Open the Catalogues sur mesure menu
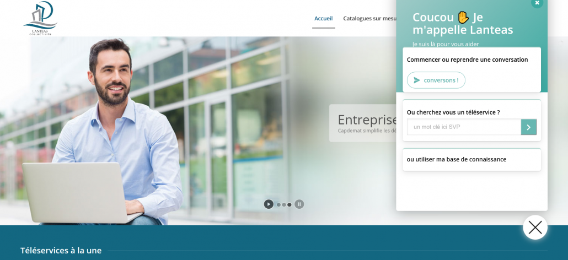 point(369,18)
